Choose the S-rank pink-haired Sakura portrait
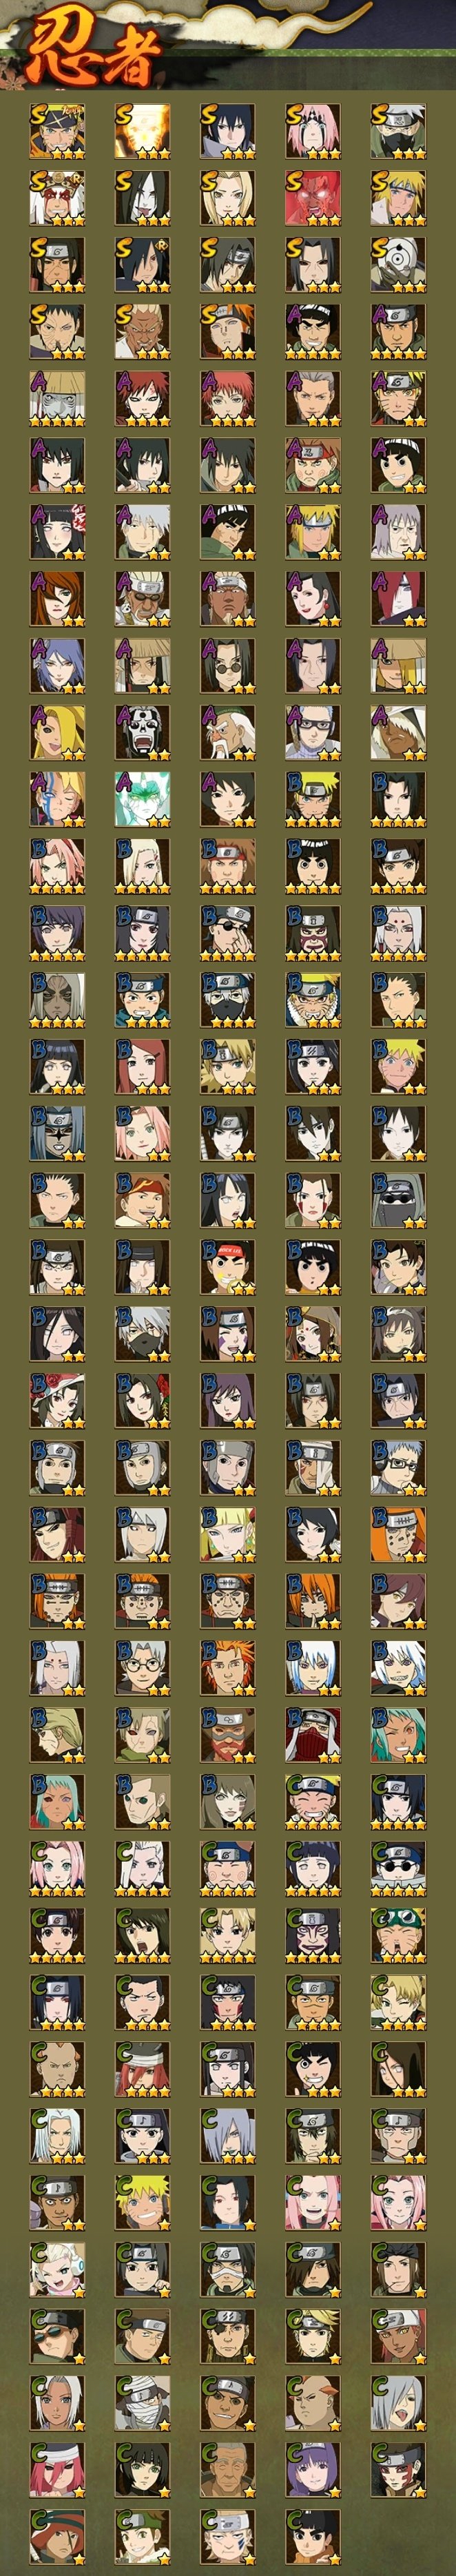456x2576 pixels. pos(313,131)
